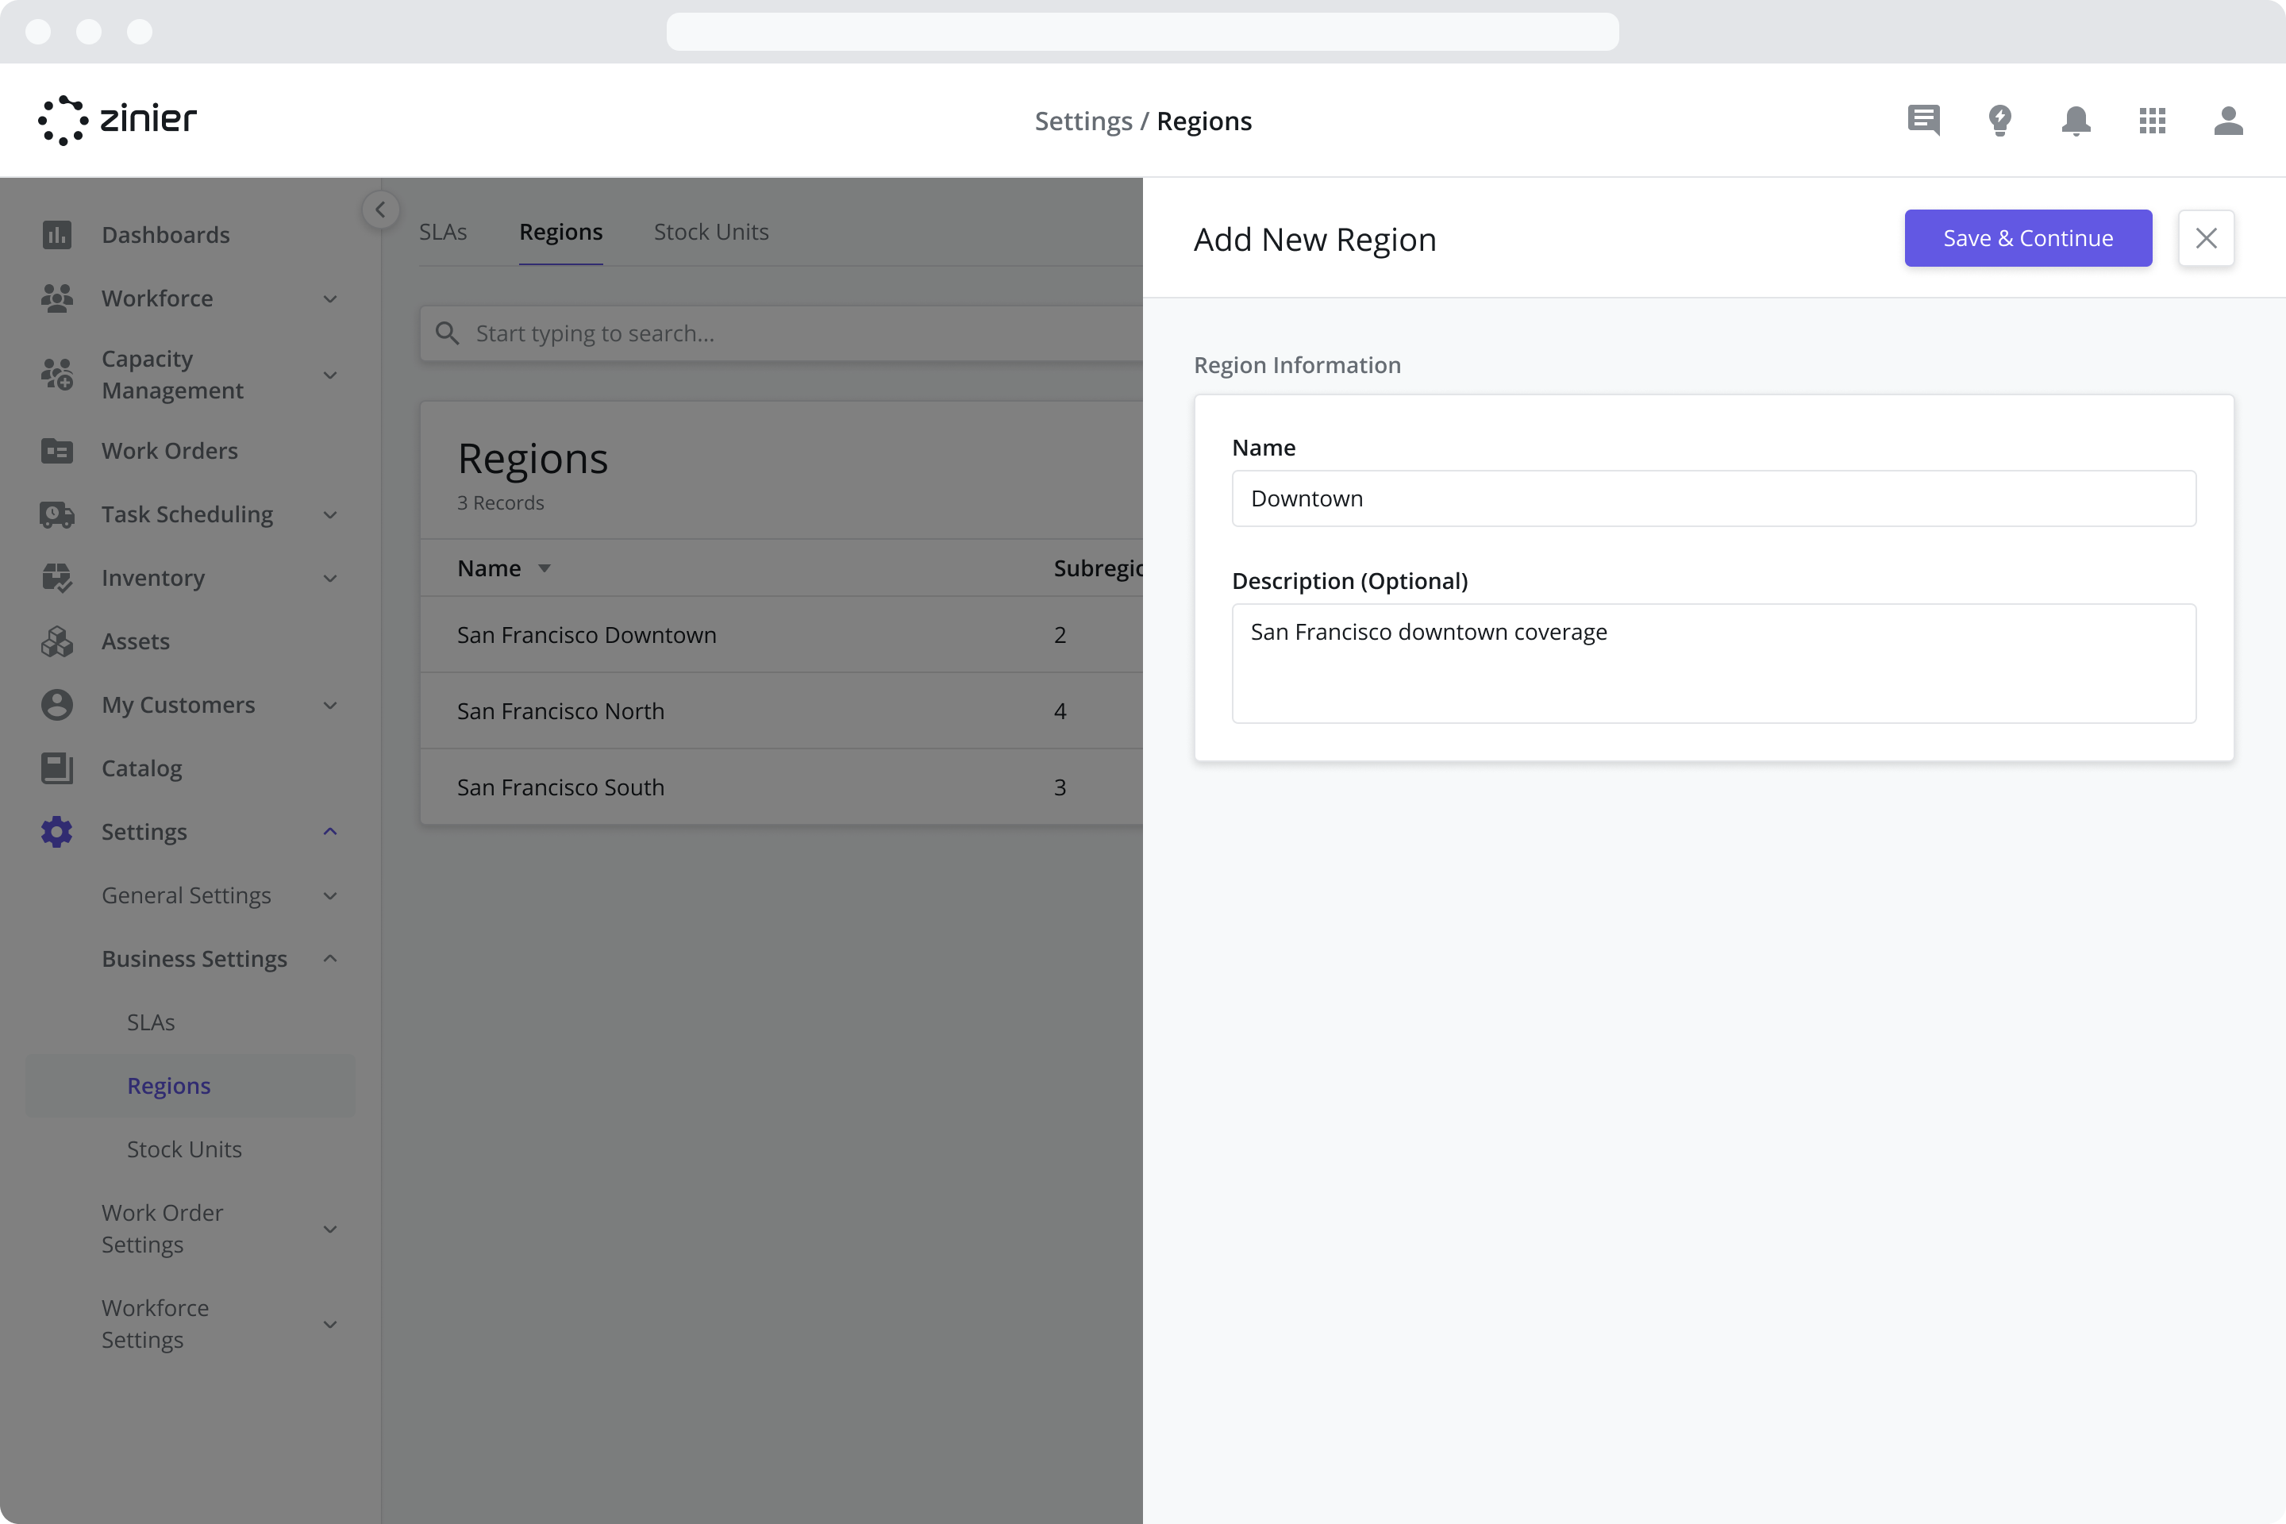The width and height of the screenshot is (2286, 1524).
Task: Collapse the sidebar with the arrow button
Action: click(x=381, y=210)
